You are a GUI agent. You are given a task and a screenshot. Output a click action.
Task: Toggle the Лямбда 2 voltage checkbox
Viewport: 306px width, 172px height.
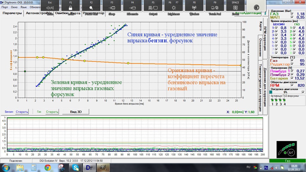(x=292, y=75)
